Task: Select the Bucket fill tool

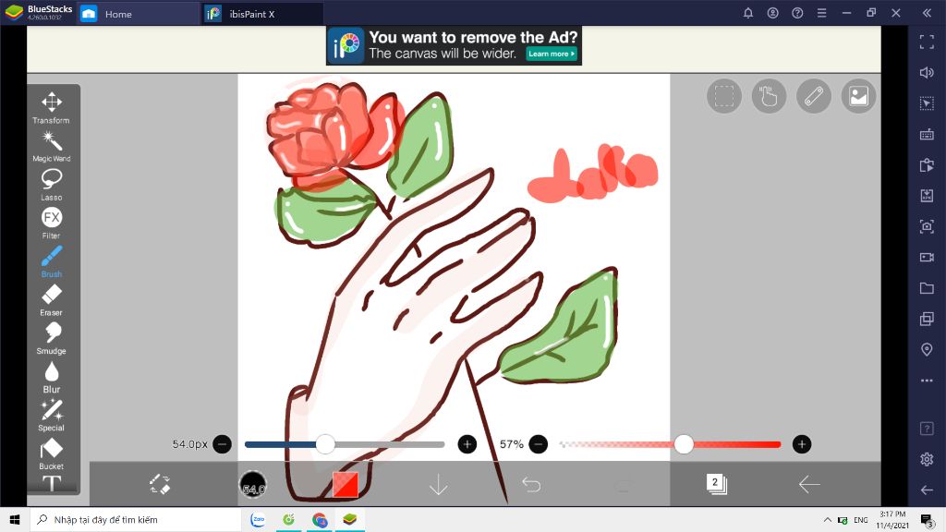Action: [52, 454]
